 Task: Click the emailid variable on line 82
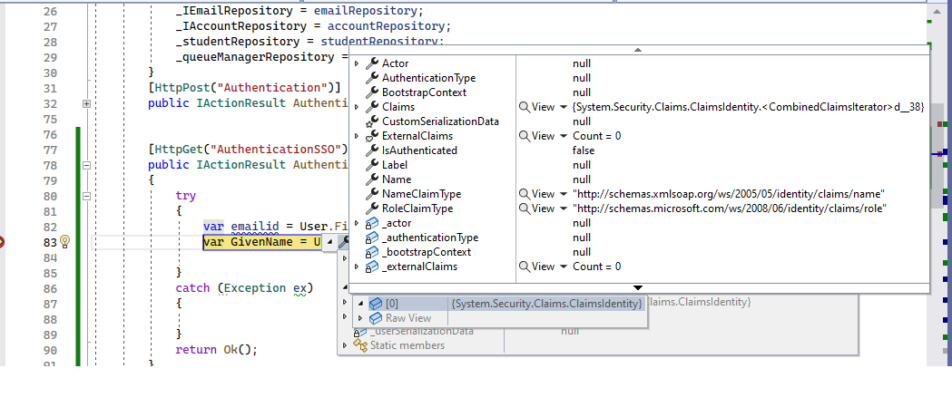pyautogui.click(x=255, y=227)
